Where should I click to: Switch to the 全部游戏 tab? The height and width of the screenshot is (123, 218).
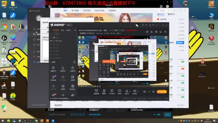[112, 10]
